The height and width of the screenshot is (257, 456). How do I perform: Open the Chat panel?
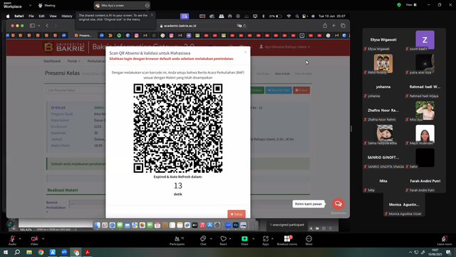tap(203, 240)
